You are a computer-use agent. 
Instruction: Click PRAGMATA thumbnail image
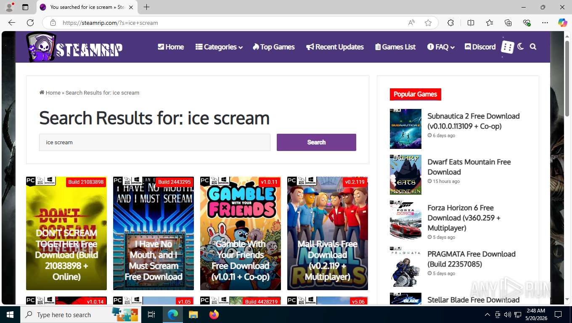click(405, 267)
